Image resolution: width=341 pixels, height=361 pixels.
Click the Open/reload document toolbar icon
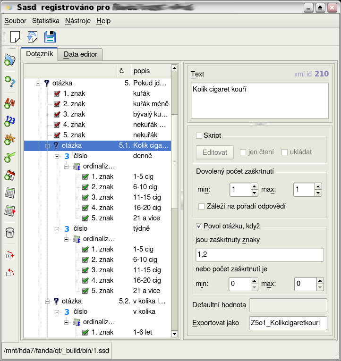32,37
